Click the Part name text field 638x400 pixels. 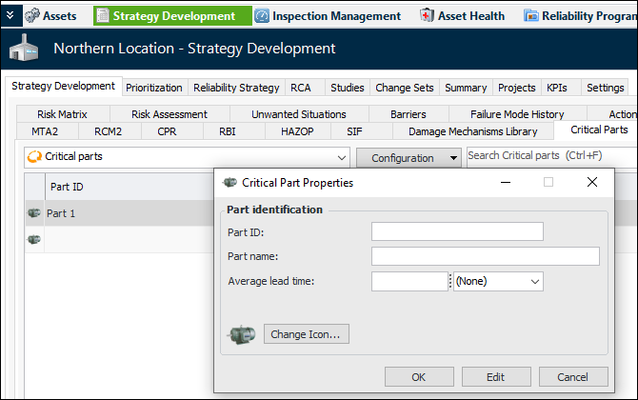coord(485,255)
